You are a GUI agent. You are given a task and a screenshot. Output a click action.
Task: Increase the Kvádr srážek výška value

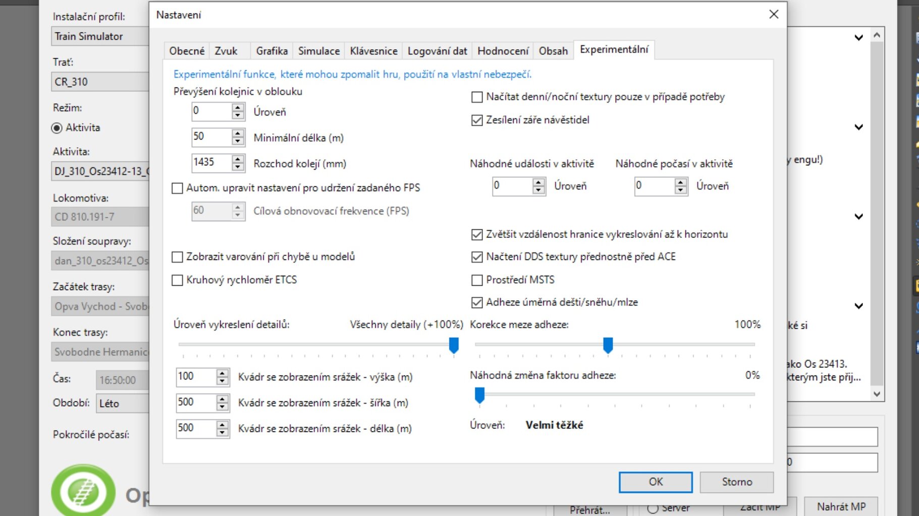(x=222, y=373)
